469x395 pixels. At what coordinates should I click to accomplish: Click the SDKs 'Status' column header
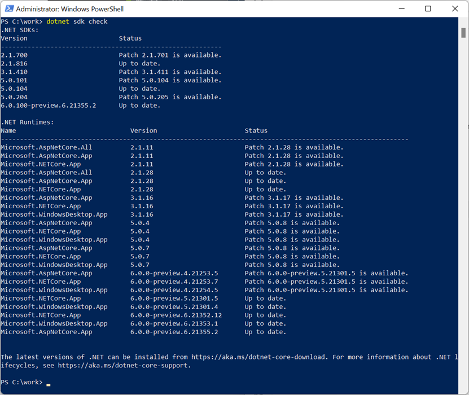pos(130,38)
